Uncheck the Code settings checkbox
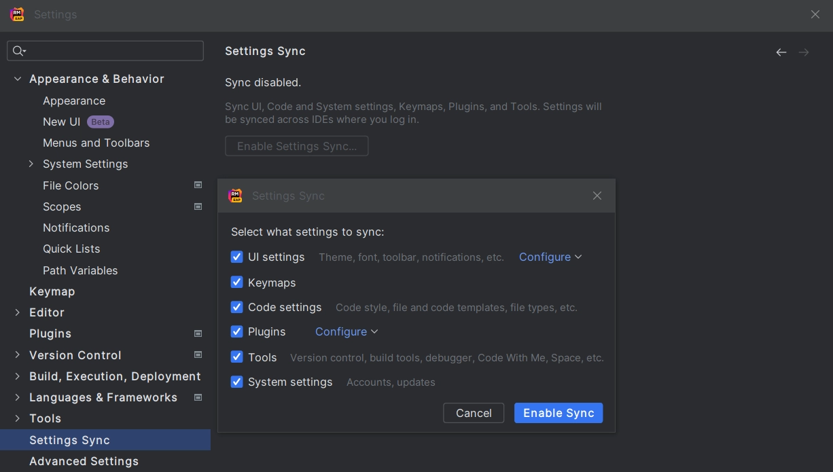Image resolution: width=833 pixels, height=472 pixels. click(x=236, y=307)
